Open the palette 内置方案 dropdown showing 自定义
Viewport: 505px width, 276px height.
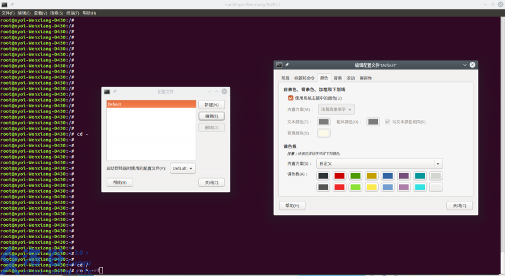tap(378, 164)
